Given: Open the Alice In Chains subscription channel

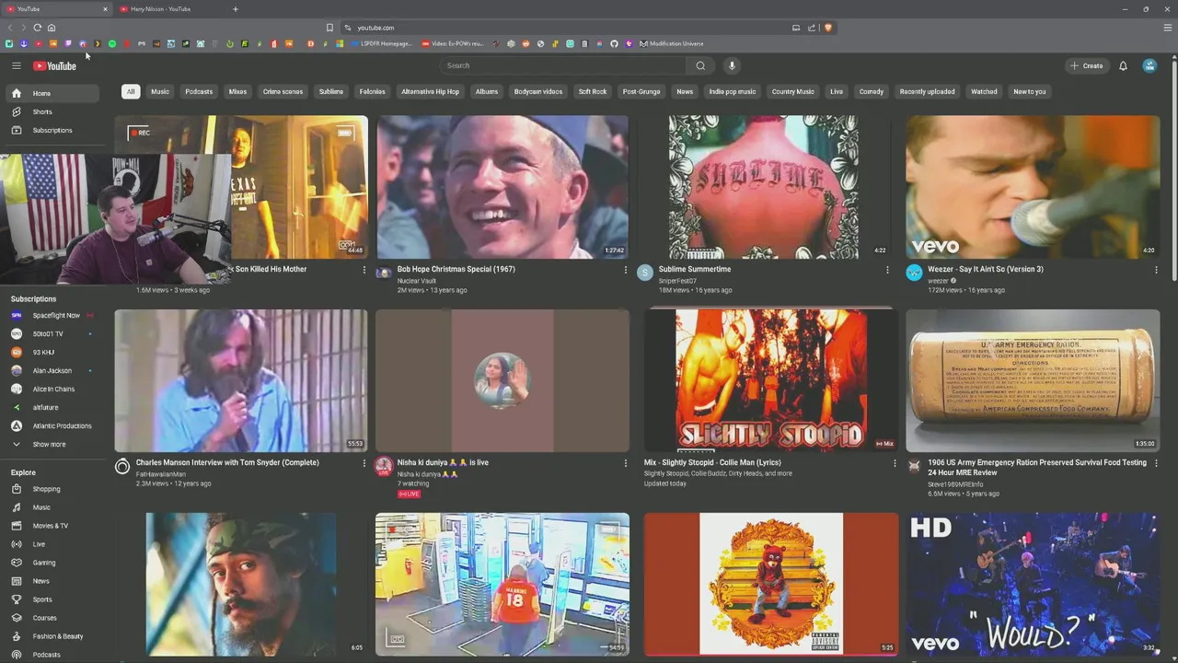Looking at the screenshot, I should tap(52, 389).
